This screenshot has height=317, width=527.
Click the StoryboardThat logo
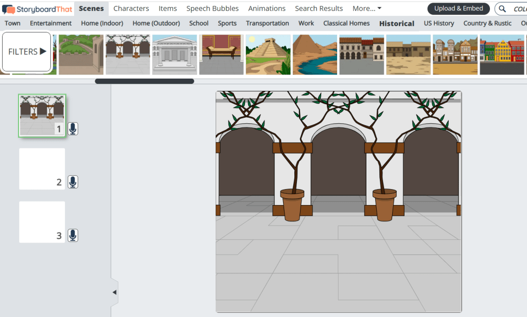(37, 9)
